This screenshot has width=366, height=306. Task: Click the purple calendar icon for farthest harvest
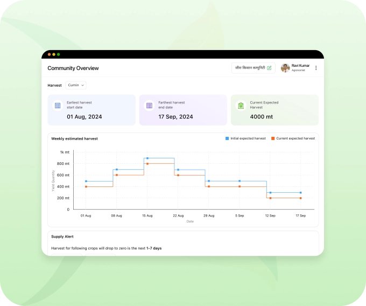[x=149, y=106]
